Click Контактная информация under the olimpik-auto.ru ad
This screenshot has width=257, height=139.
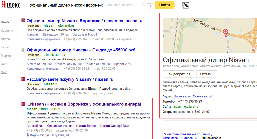click(43, 69)
